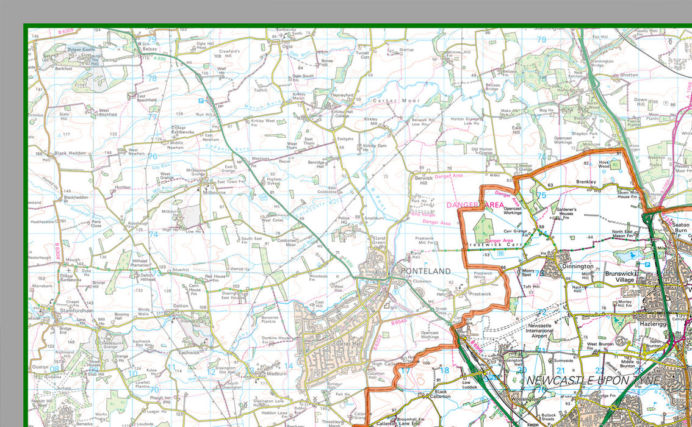Click the Prestwick Carr label
692x427 pixels.
pos(496,245)
